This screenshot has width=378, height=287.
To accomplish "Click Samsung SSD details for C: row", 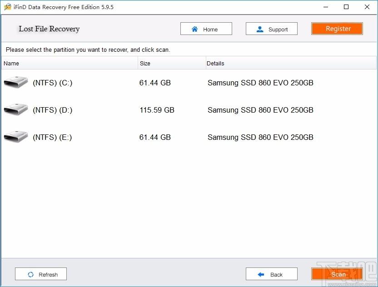I will click(x=260, y=83).
